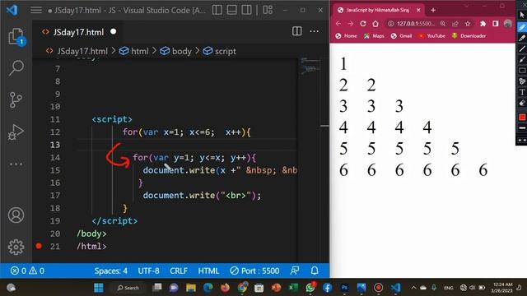Open the YouTube bookmark
The height and width of the screenshot is (296, 527).
pos(431,36)
